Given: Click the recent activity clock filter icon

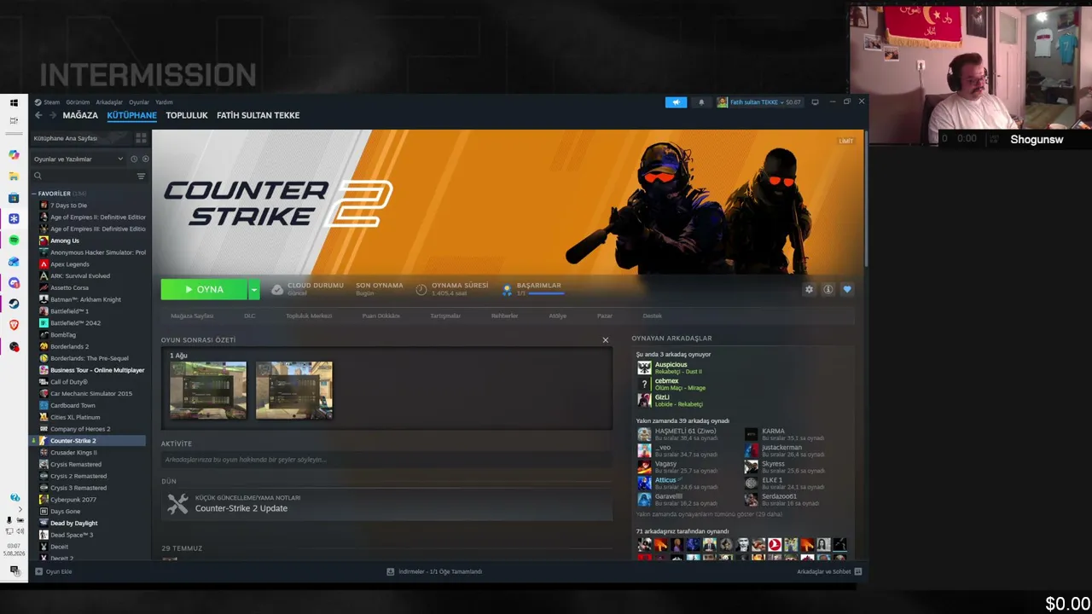Looking at the screenshot, I should coord(134,159).
